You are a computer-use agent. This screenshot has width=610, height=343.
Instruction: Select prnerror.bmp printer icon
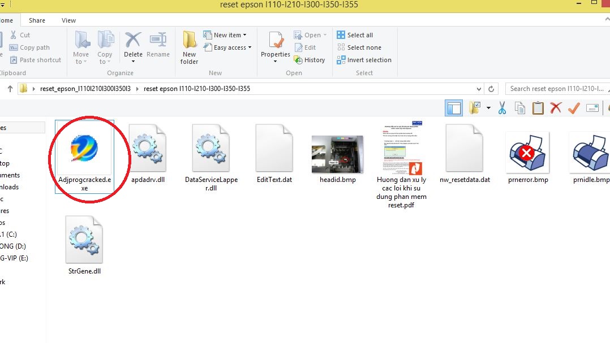point(527,152)
